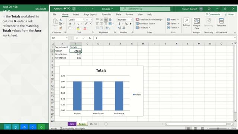The height and width of the screenshot is (134, 238).
Task: Click the red Font Color button
Action: [x=85, y=28]
